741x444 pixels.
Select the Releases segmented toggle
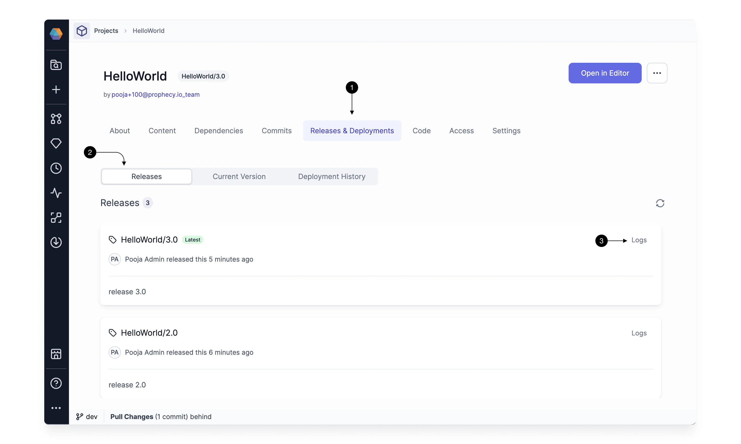[146, 176]
